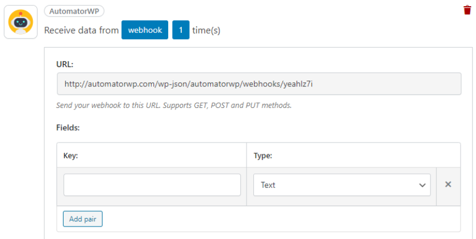
Task: Focus the empty Key input field
Action: pyautogui.click(x=152, y=185)
